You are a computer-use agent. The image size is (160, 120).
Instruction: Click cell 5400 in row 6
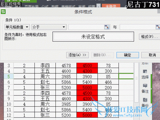point(87,82)
